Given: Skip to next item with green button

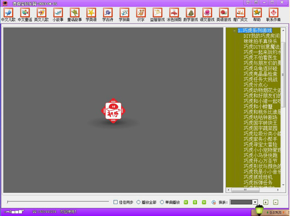Looking at the screenshot, I should (204, 202).
